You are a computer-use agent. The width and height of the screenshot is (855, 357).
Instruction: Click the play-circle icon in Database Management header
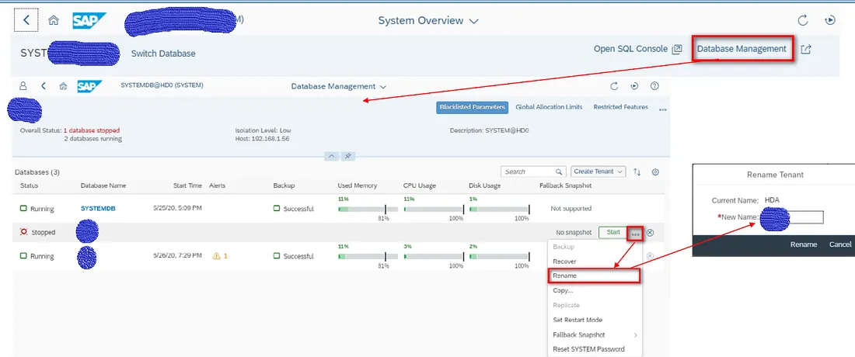pos(634,86)
